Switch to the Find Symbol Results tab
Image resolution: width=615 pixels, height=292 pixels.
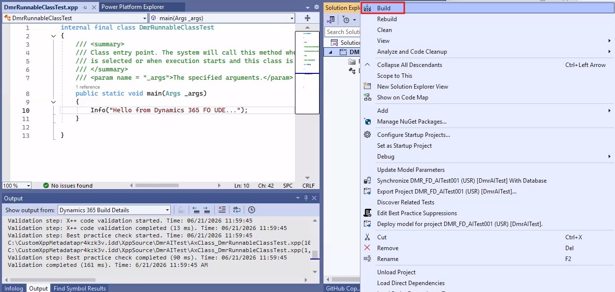[x=80, y=289]
